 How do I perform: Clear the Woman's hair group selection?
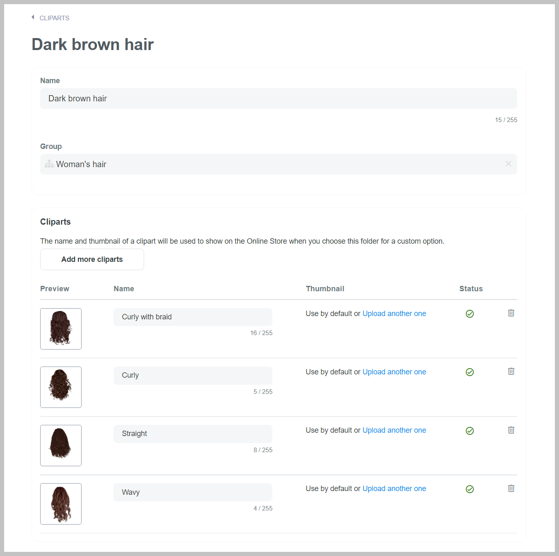(508, 164)
